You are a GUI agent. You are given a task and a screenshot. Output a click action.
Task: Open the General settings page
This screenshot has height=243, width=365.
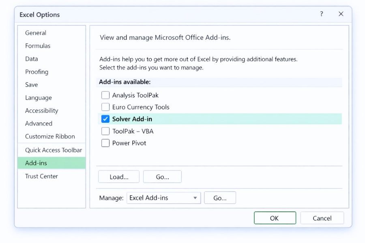[35, 33]
